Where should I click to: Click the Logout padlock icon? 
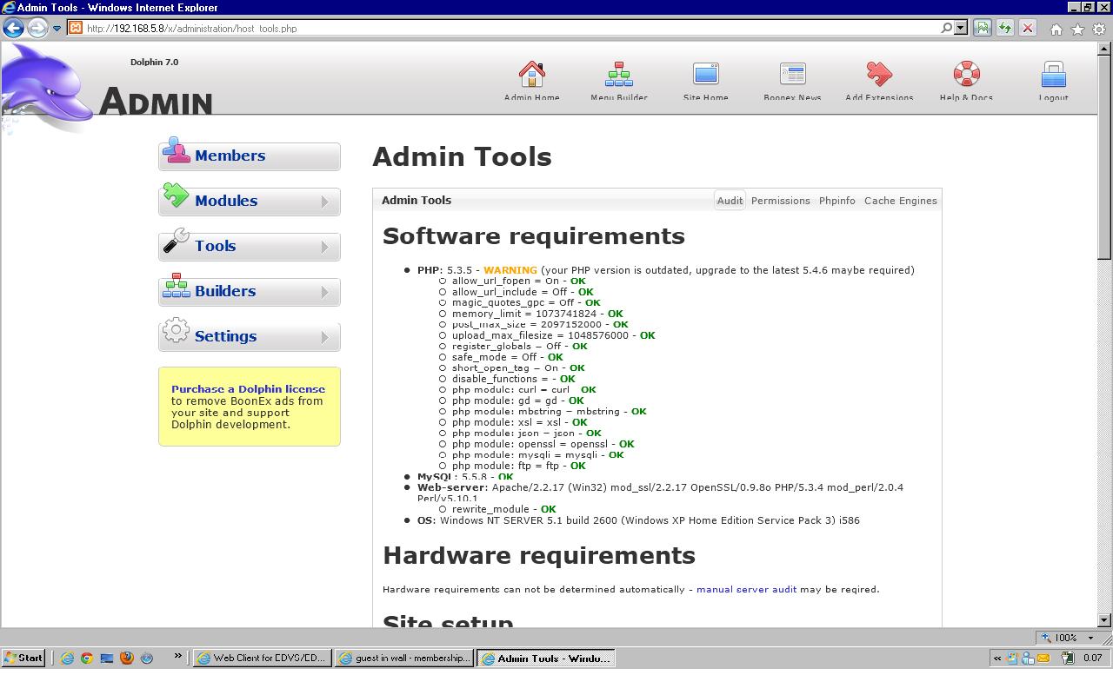pyautogui.click(x=1053, y=75)
